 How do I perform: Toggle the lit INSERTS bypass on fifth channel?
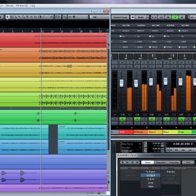tap(179, 31)
